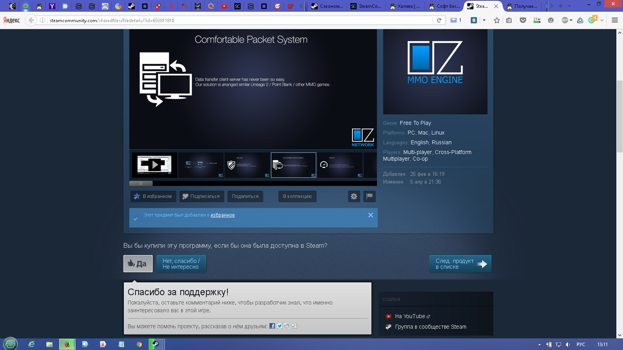The height and width of the screenshot is (350, 623).
Task: Open the list all tabs dropdown
Action: [569, 6]
